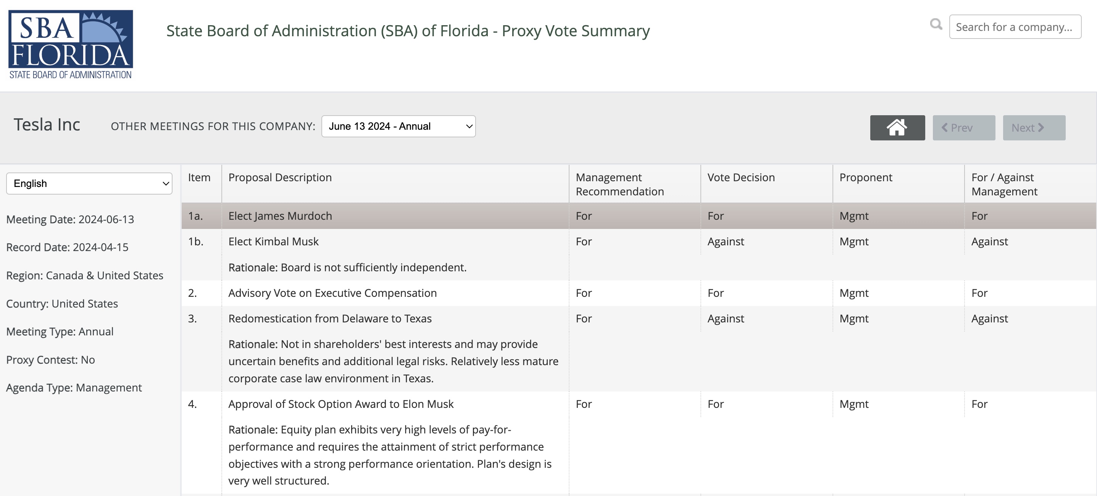Click the For / Against Management header
This screenshot has width=1097, height=496.
click(1004, 184)
